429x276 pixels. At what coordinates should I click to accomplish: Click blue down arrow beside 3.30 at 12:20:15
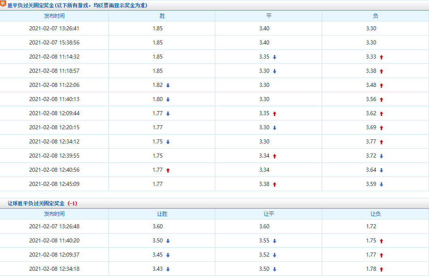tap(274, 128)
